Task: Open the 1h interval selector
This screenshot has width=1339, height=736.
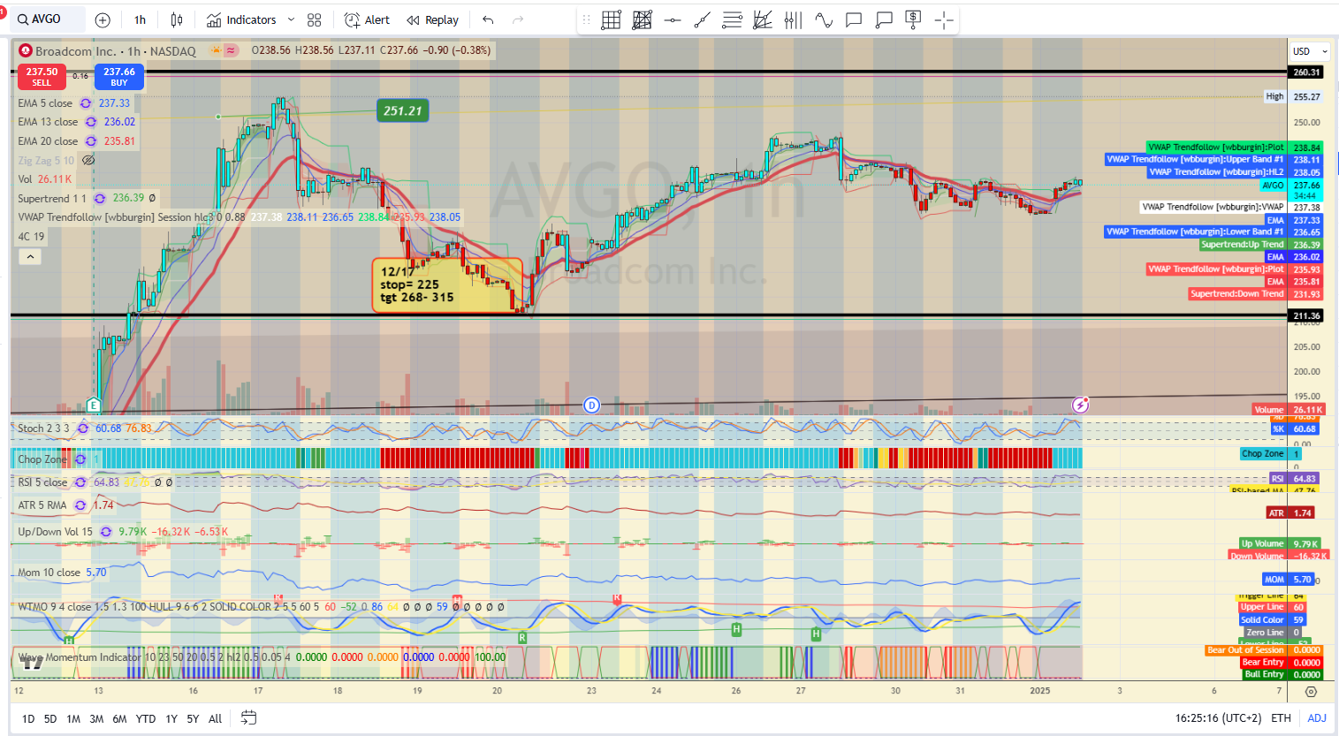Action: [140, 19]
